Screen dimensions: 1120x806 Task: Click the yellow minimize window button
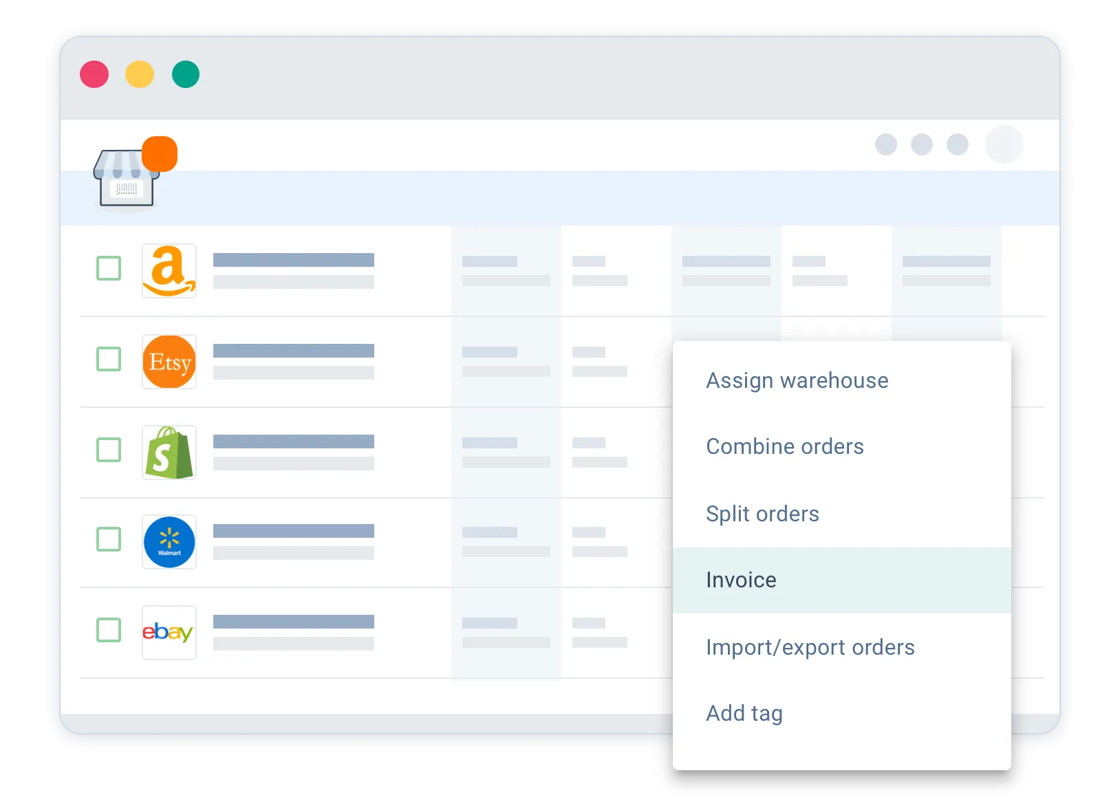click(140, 74)
